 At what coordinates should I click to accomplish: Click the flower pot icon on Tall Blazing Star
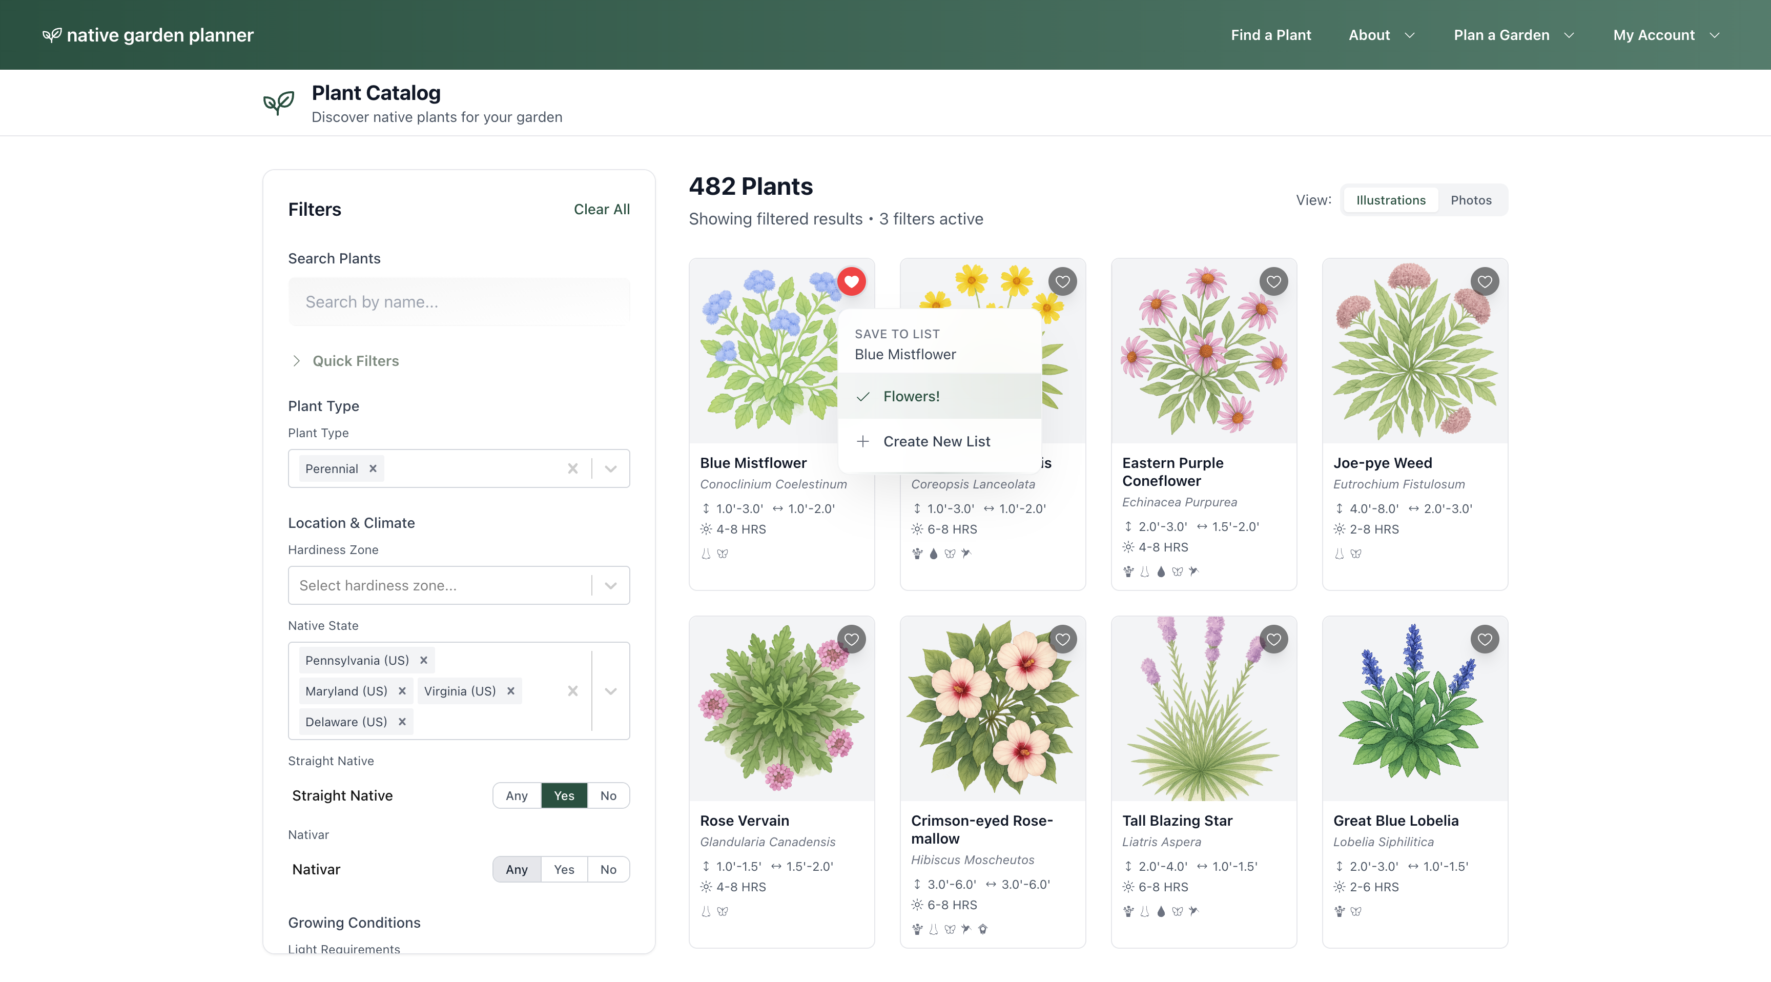click(1127, 912)
